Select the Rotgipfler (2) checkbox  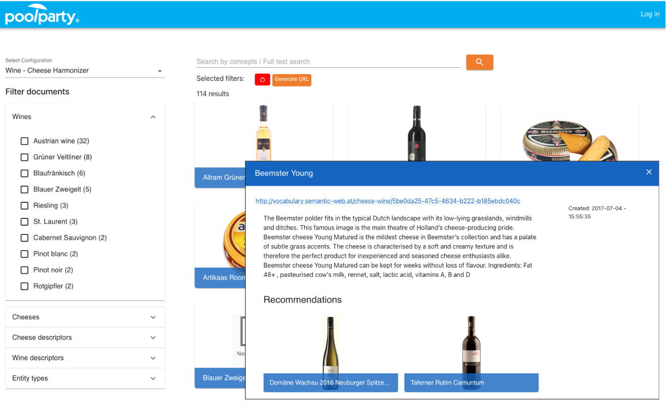(24, 286)
